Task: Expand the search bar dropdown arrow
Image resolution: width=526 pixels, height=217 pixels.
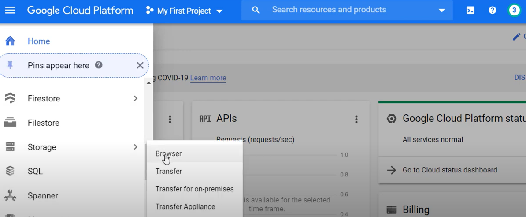Action: point(441,11)
